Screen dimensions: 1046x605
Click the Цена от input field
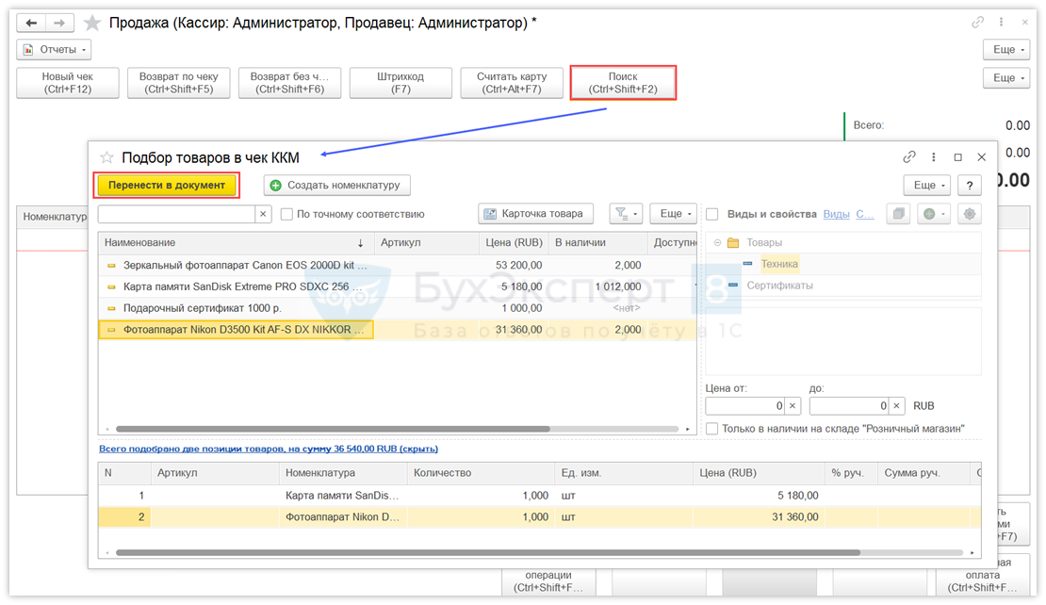745,406
